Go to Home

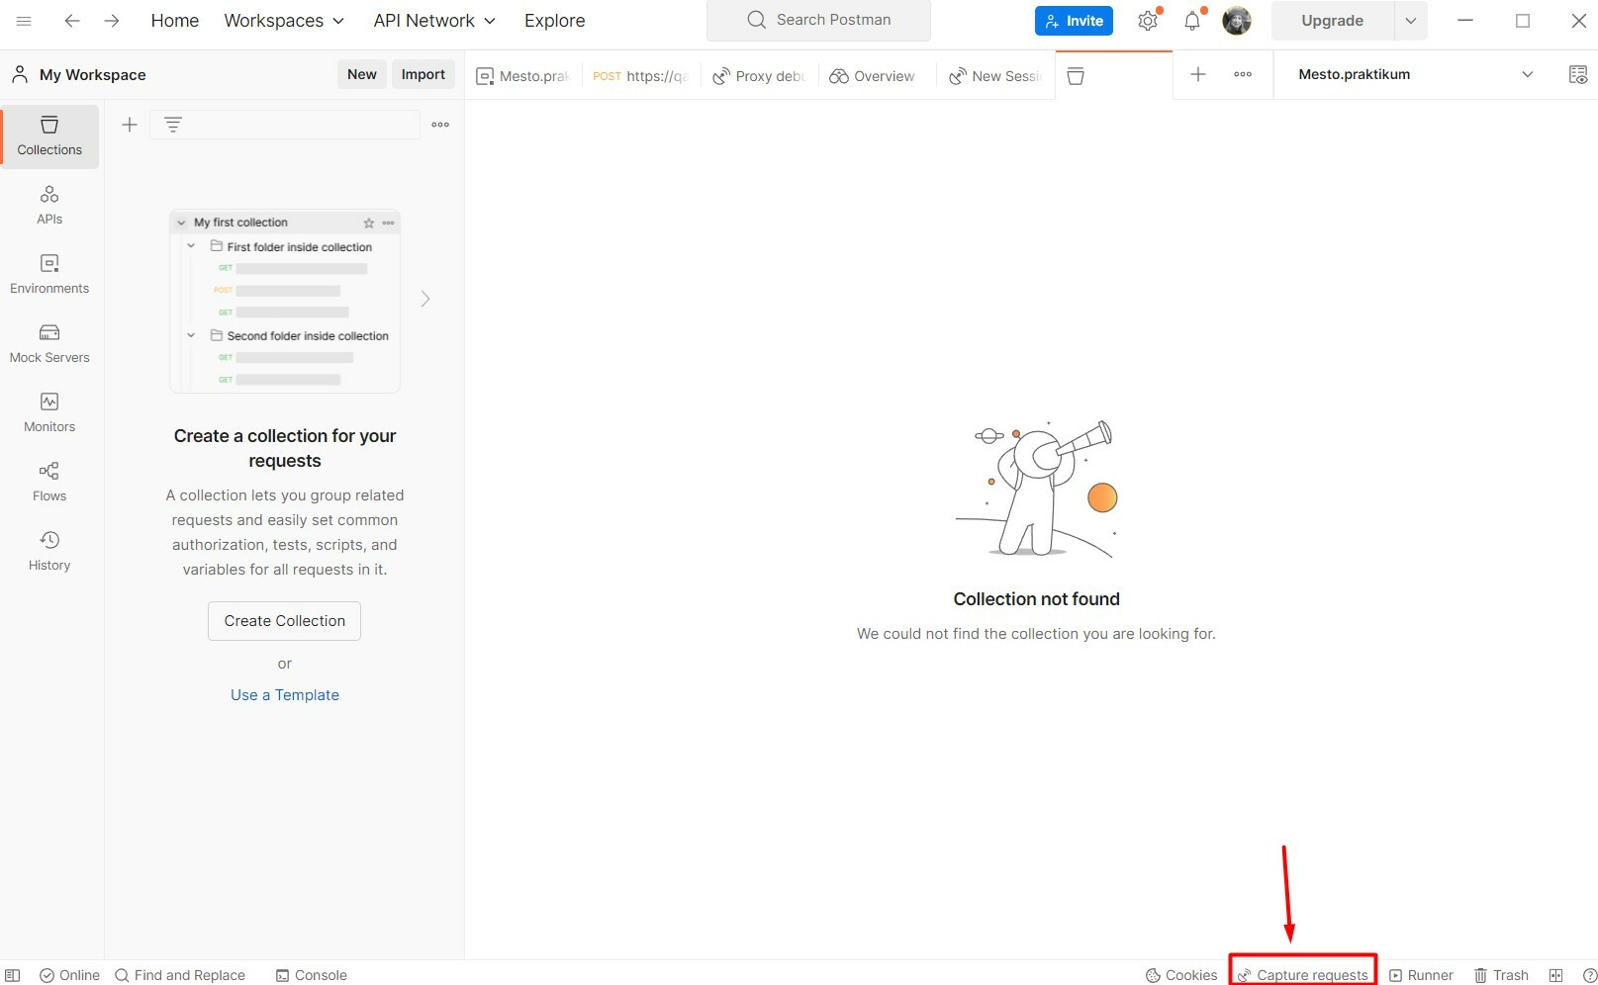pyautogui.click(x=175, y=21)
